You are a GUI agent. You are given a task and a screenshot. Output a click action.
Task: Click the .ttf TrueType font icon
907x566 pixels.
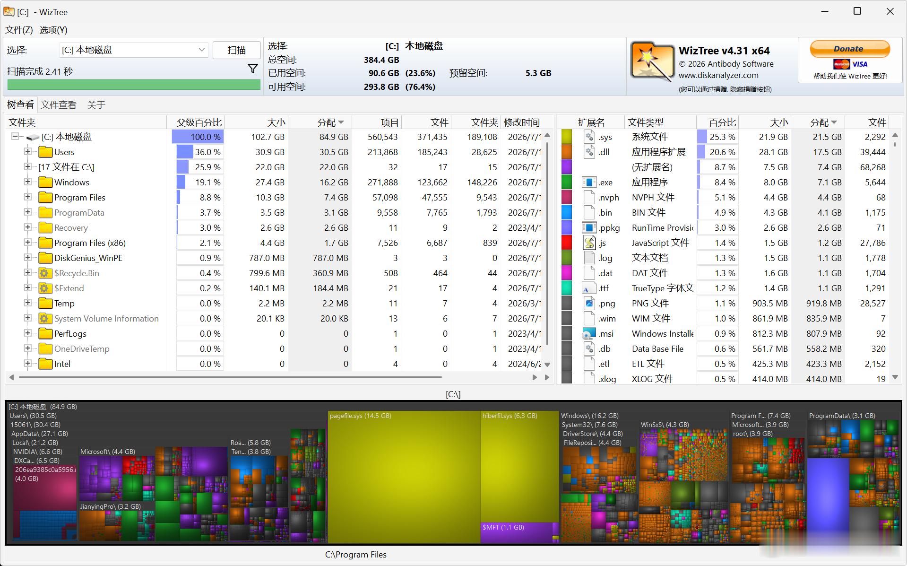click(x=589, y=288)
